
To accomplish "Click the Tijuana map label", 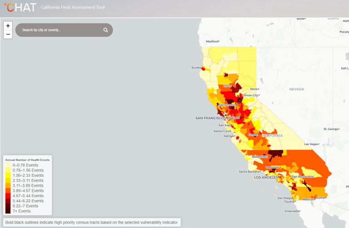I will 289,202.
